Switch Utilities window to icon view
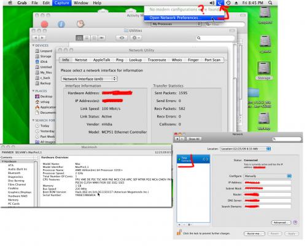 (79, 38)
